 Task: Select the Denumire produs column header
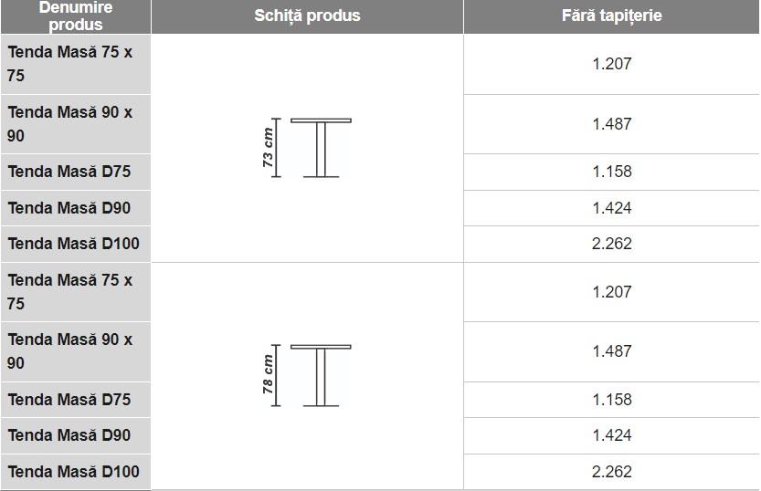[x=76, y=16]
